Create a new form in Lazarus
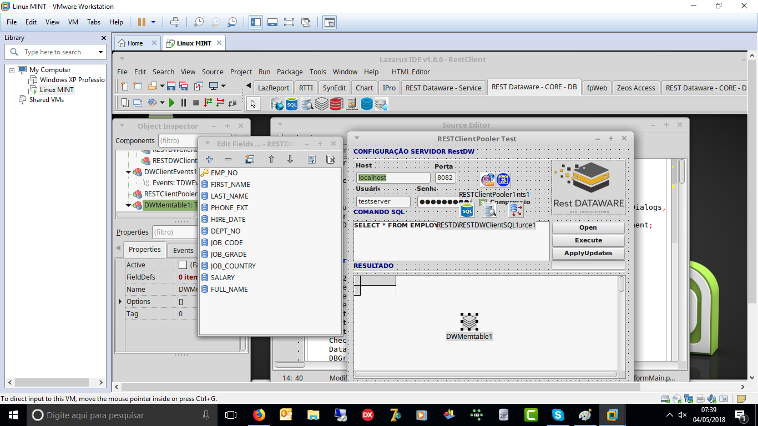 tap(138, 86)
